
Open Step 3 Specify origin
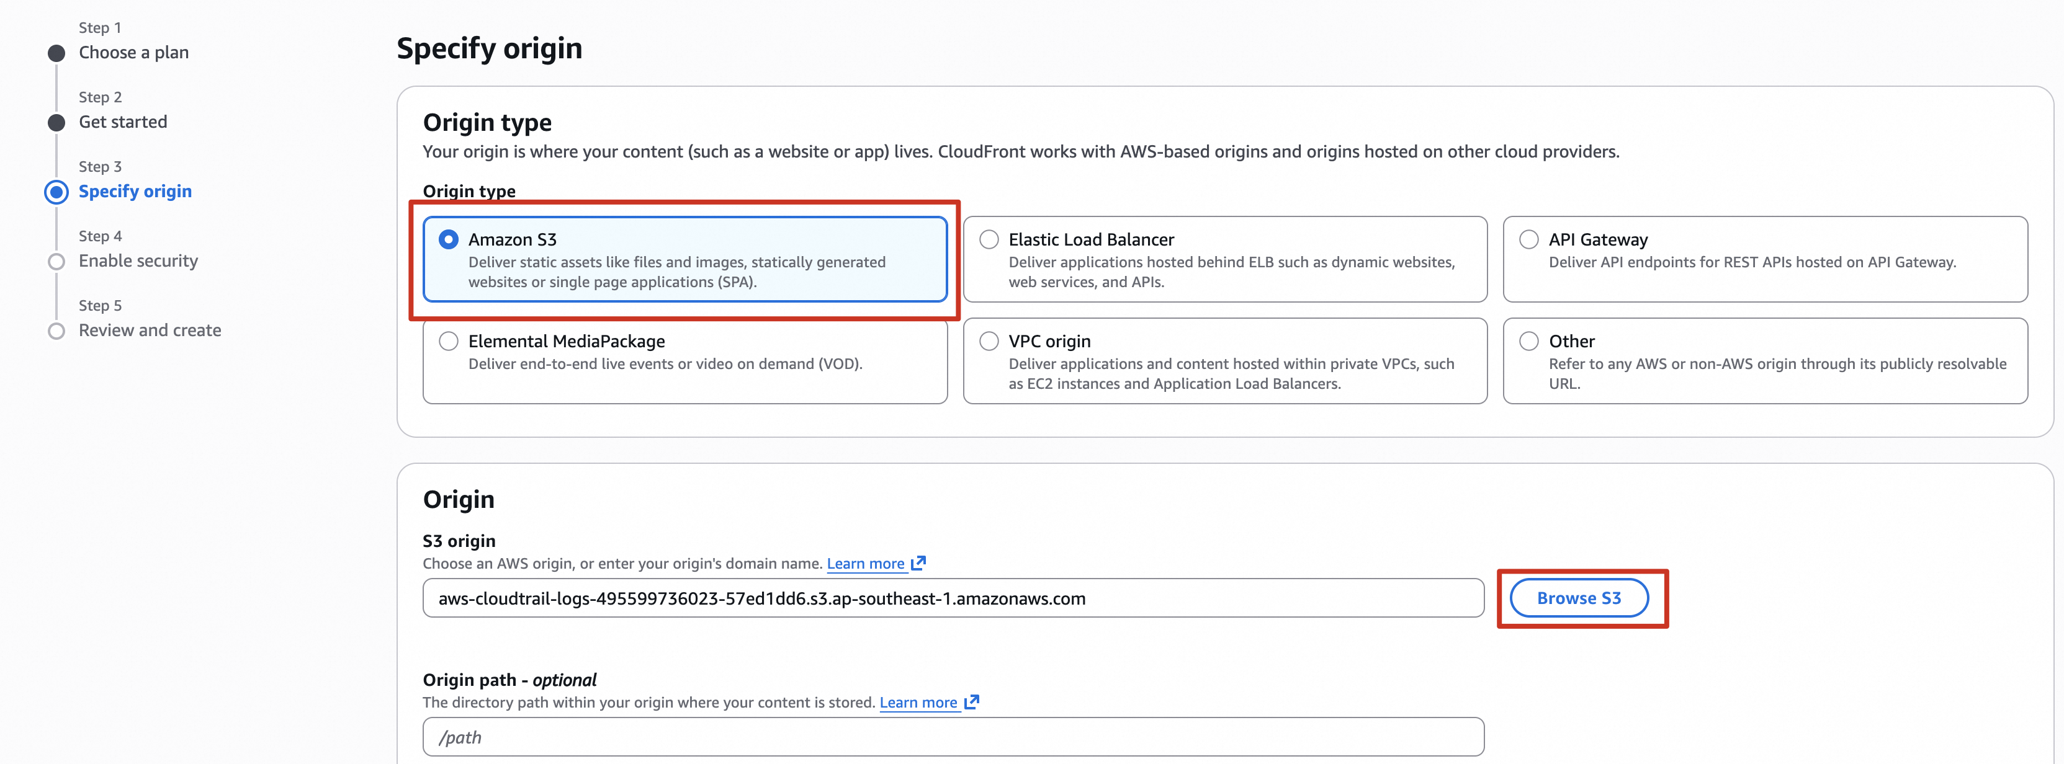135,192
